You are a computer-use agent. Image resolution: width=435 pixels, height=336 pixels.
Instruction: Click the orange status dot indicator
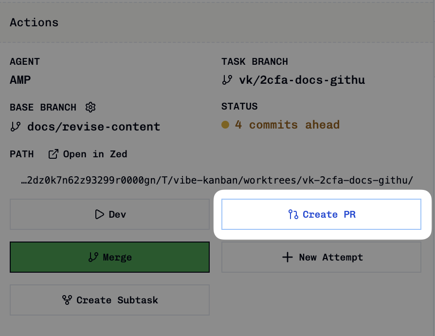click(225, 125)
